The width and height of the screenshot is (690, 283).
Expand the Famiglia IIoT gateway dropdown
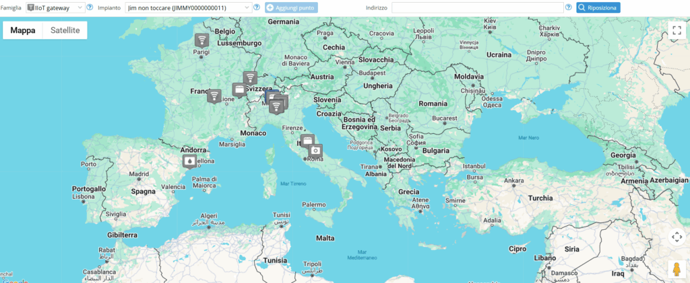pyautogui.click(x=55, y=7)
